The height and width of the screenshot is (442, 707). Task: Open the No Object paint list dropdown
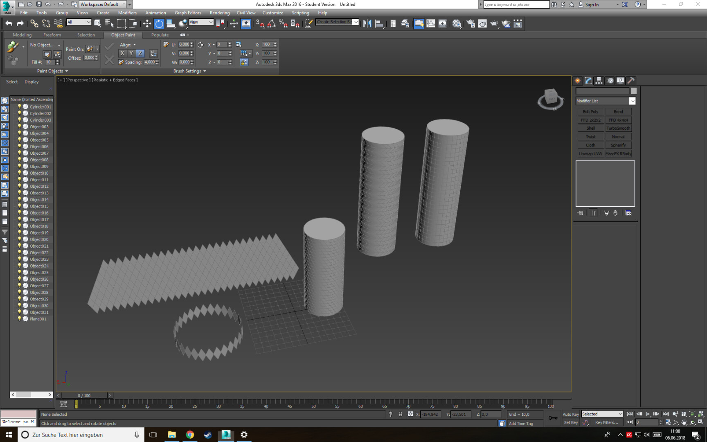tap(45, 45)
